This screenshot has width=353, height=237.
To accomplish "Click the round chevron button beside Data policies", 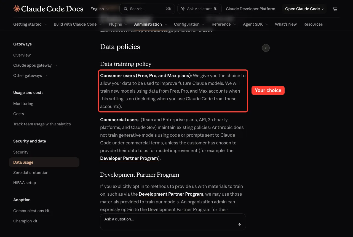I will 266,48.
